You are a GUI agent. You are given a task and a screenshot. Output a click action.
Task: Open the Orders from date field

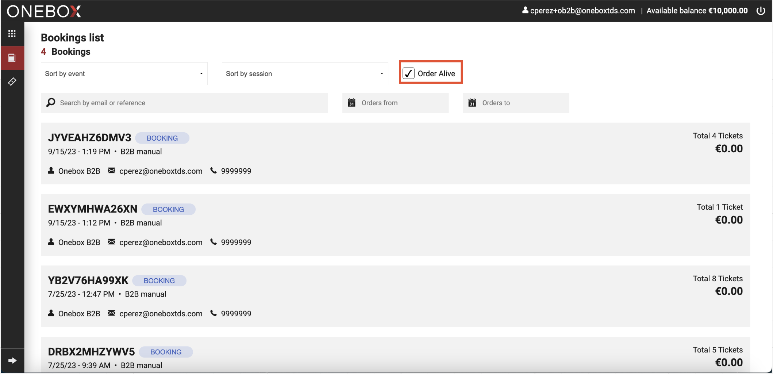(395, 103)
